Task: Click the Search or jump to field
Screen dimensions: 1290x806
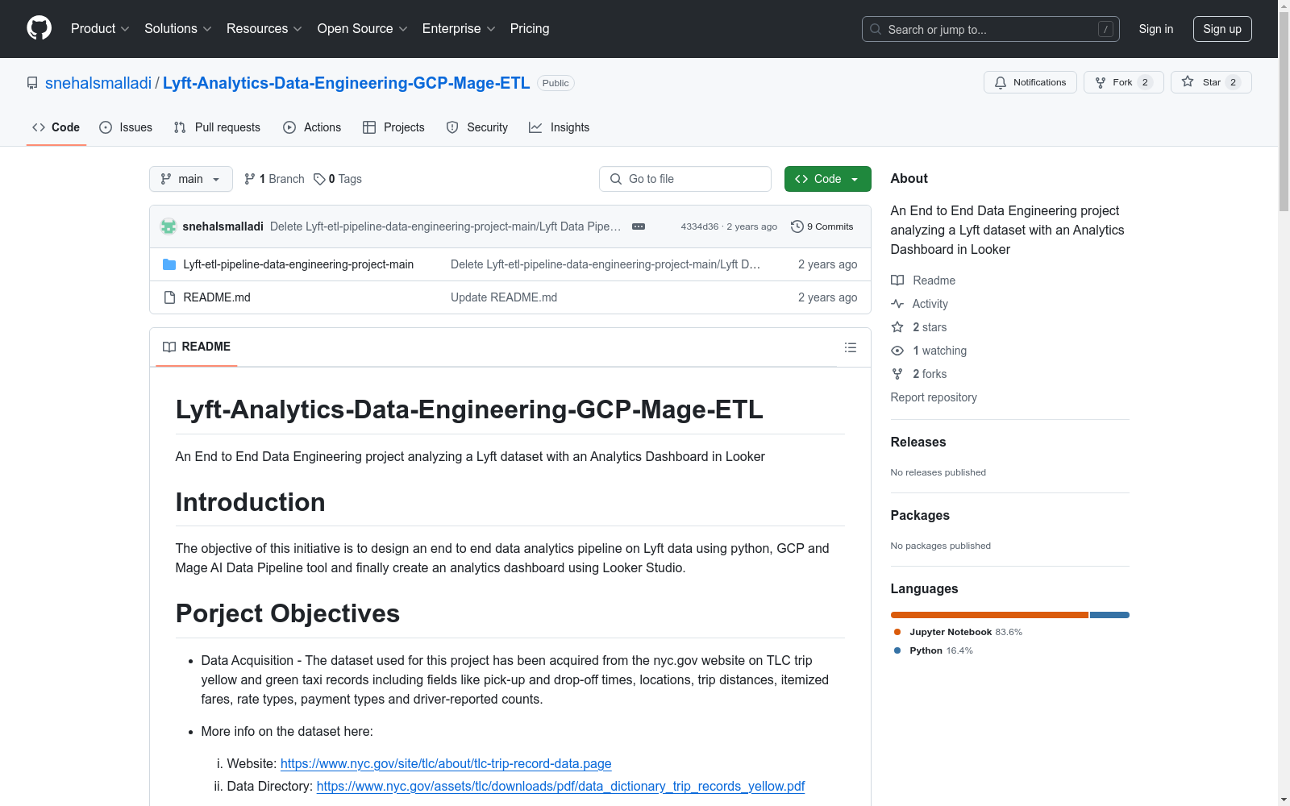Action: pyautogui.click(x=990, y=29)
